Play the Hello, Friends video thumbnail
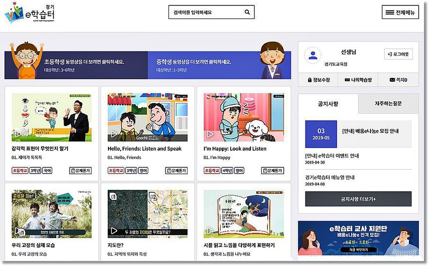Image resolution: width=429 pixels, height=266 pixels. pyautogui.click(x=148, y=117)
